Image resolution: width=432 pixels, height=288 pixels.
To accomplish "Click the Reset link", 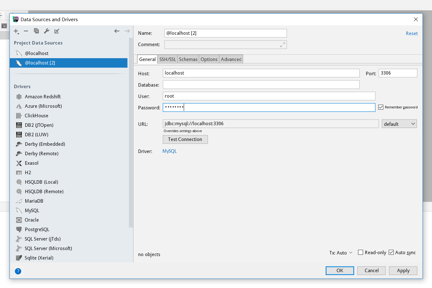I will (x=412, y=34).
